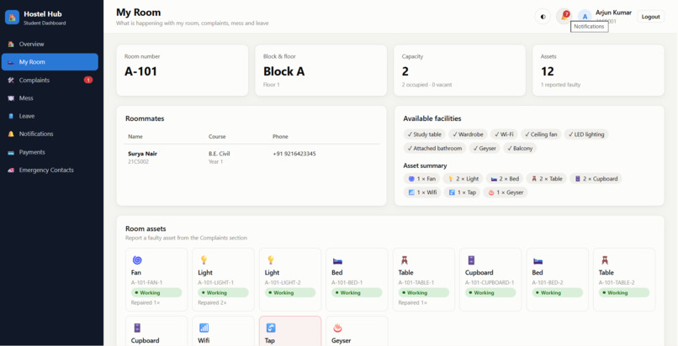Viewport: 678px width, 346px height.
Task: Click the Study table facility chip
Action: click(x=424, y=134)
